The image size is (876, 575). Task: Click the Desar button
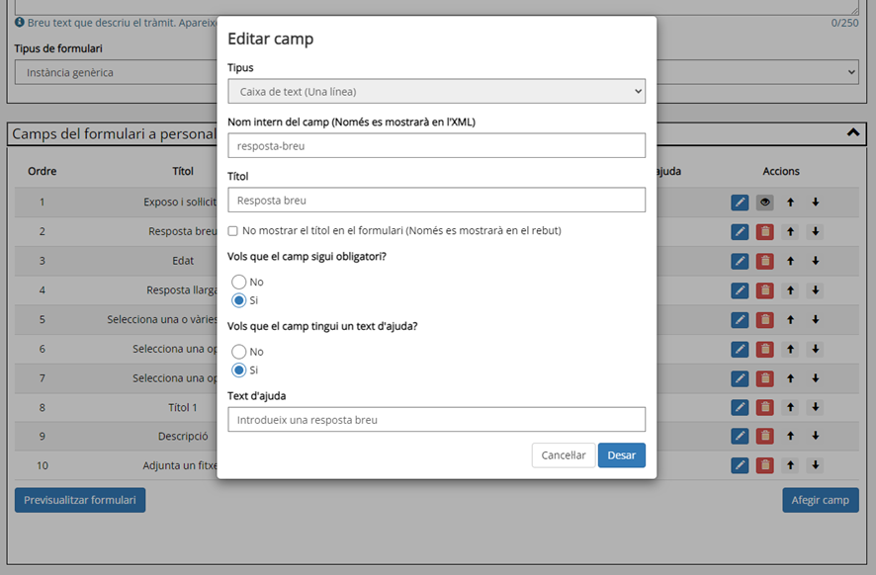621,454
